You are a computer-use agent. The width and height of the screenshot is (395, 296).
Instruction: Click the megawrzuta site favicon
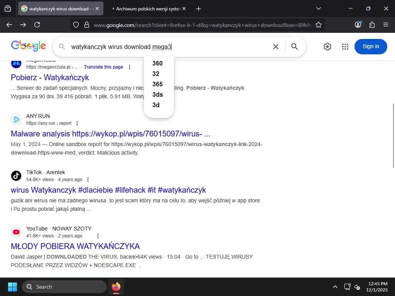[x=16, y=64]
